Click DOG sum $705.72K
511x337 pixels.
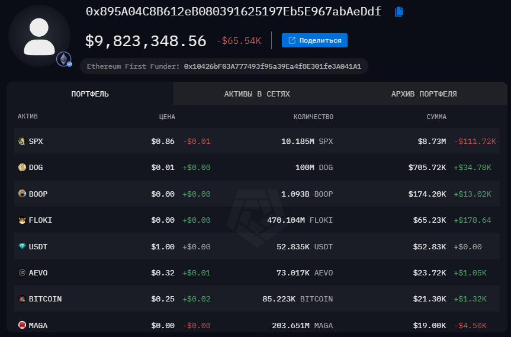[428, 168]
